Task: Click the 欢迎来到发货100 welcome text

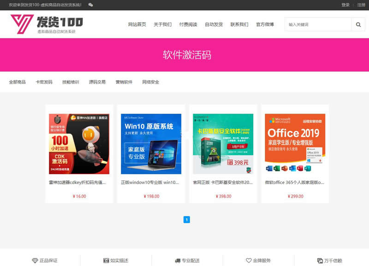Action: pos(45,5)
